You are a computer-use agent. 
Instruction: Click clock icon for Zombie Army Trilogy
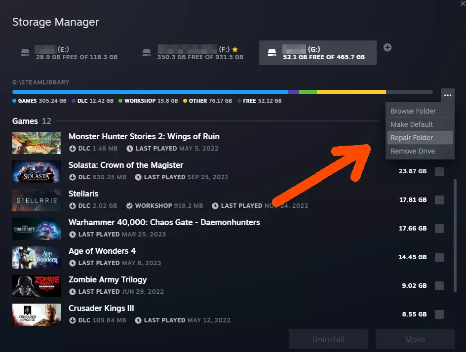73,292
